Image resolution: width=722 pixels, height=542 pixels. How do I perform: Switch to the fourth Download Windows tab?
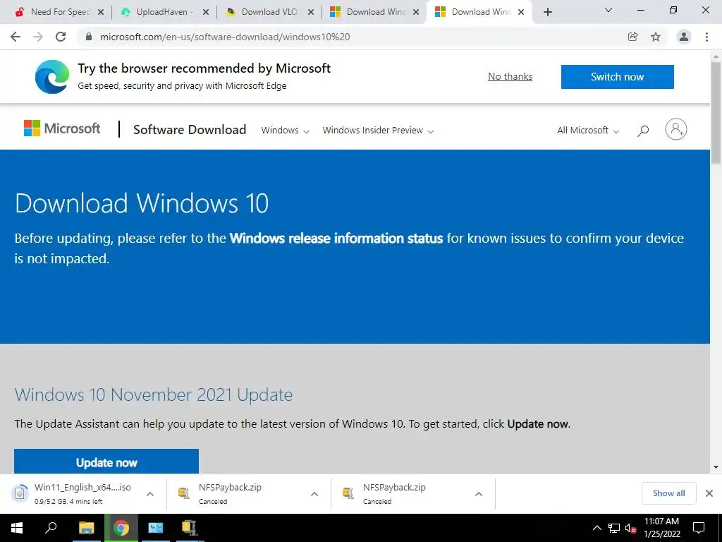click(x=374, y=12)
